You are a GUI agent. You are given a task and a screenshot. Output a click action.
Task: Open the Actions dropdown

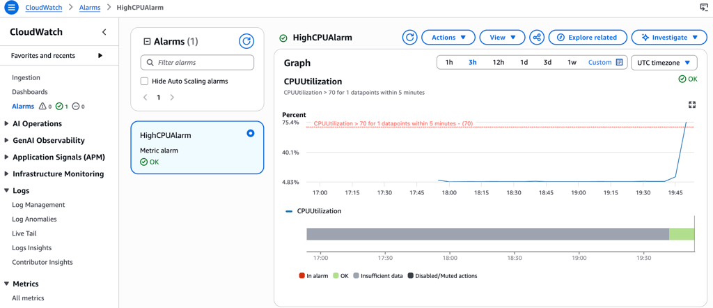click(448, 38)
